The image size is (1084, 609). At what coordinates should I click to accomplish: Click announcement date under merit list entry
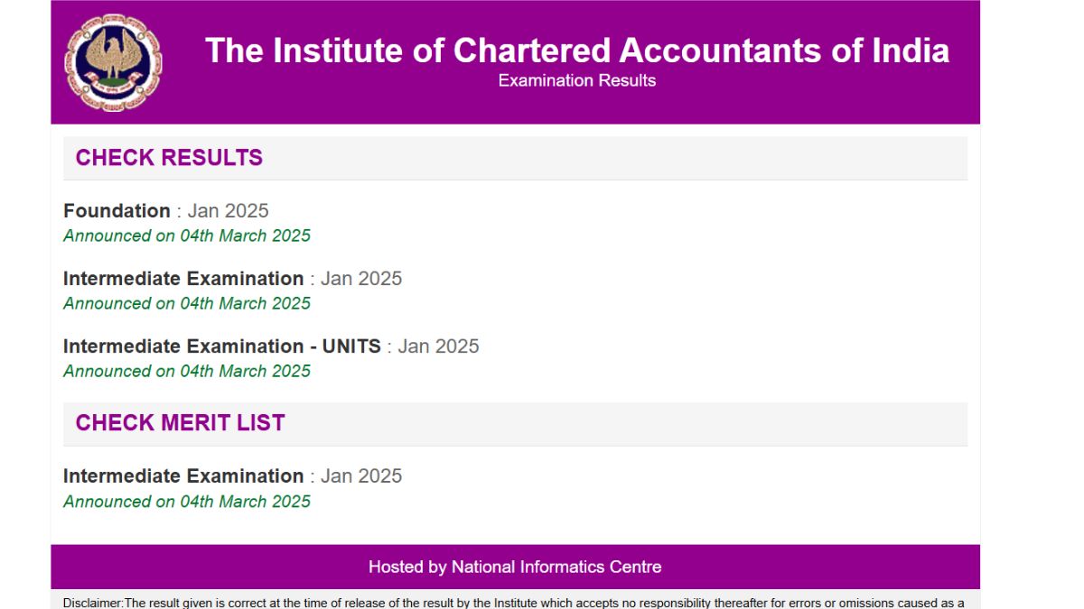[186, 502]
